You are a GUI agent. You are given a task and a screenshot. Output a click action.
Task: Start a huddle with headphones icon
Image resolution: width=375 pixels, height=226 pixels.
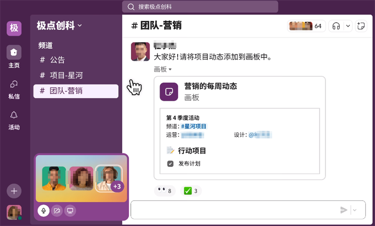[336, 26]
